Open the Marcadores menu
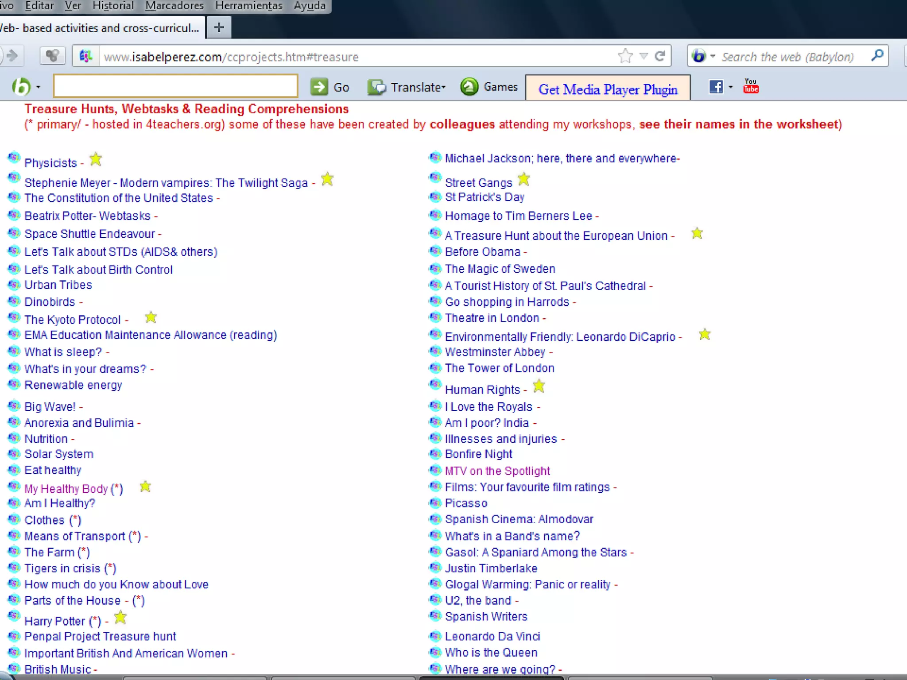The height and width of the screenshot is (680, 907). pyautogui.click(x=174, y=6)
